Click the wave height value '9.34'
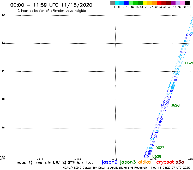This screenshot has width=193, height=170. pos(147,156)
